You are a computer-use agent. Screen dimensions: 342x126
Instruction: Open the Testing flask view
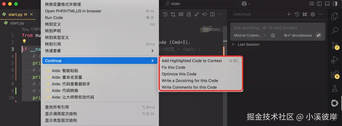tap(334, 88)
